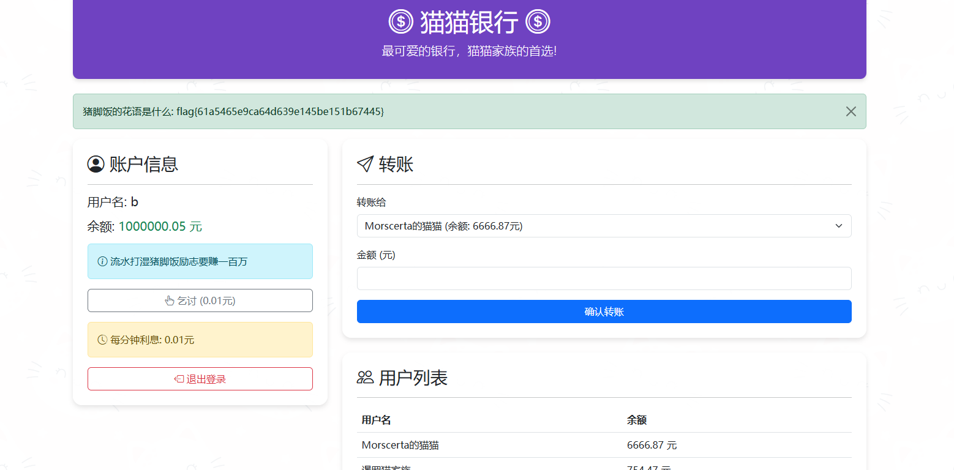Click the 余额 column header in user table
Image resolution: width=954 pixels, height=470 pixels.
pos(637,420)
